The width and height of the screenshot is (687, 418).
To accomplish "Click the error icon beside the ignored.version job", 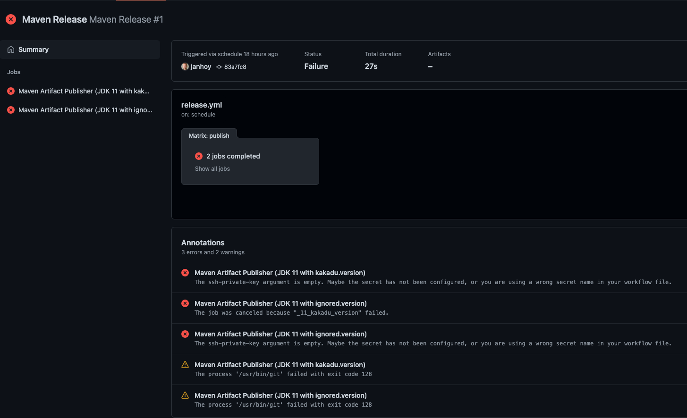I will [11, 110].
